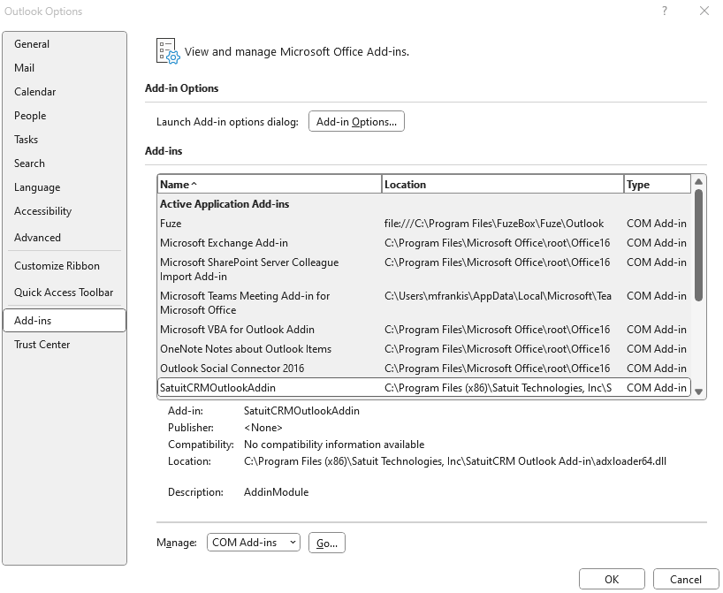Open the General options category

pos(65,44)
